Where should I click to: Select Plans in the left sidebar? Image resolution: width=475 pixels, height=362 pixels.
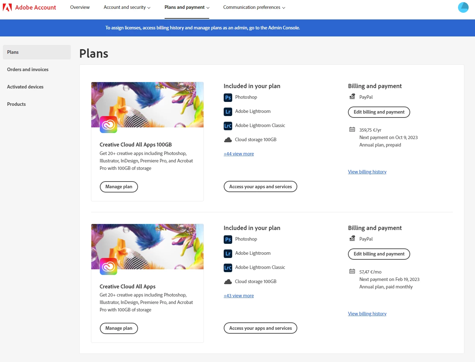pos(37,52)
